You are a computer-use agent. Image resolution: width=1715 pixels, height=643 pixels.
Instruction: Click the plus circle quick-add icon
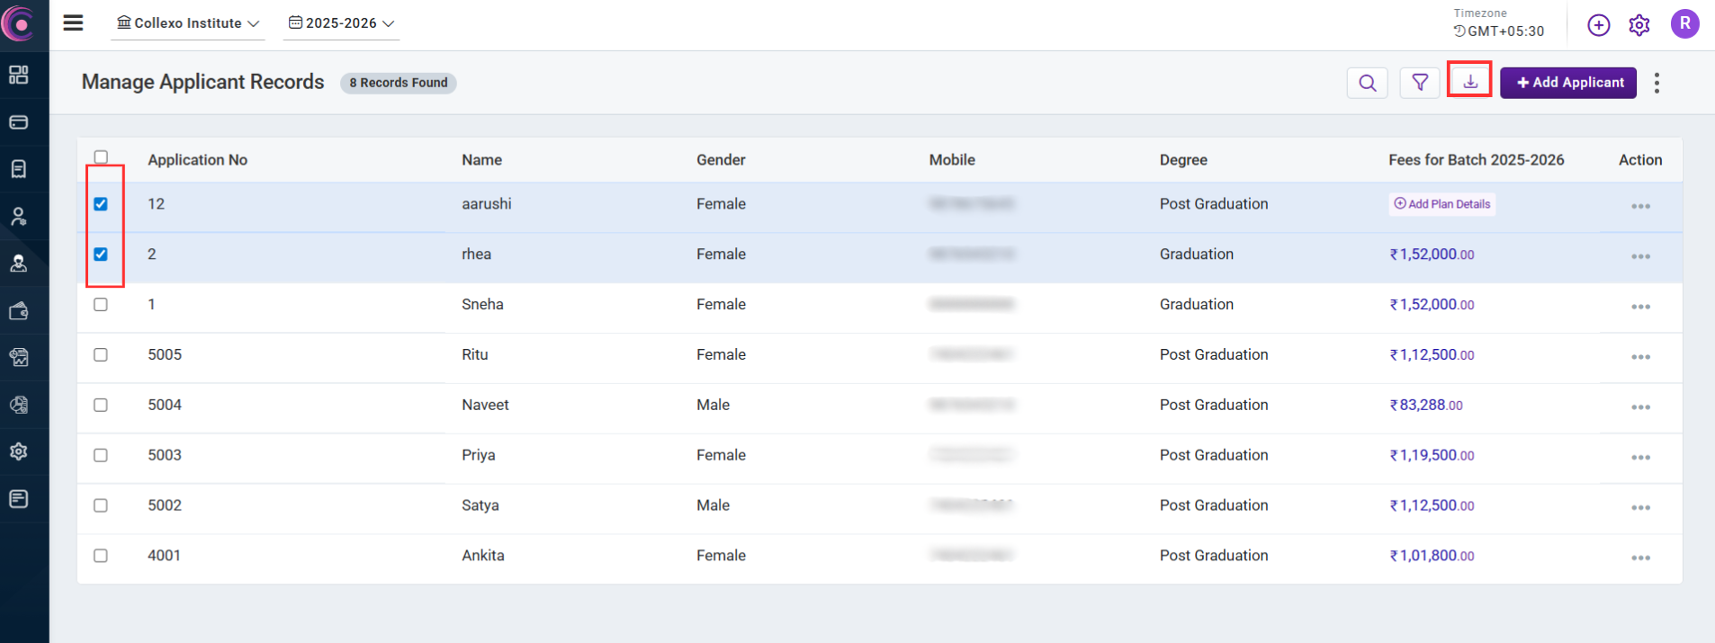coord(1598,25)
